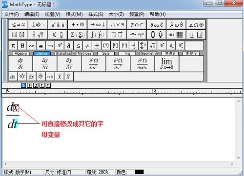
Task: Select the center tab stop button
Action: coord(30,85)
